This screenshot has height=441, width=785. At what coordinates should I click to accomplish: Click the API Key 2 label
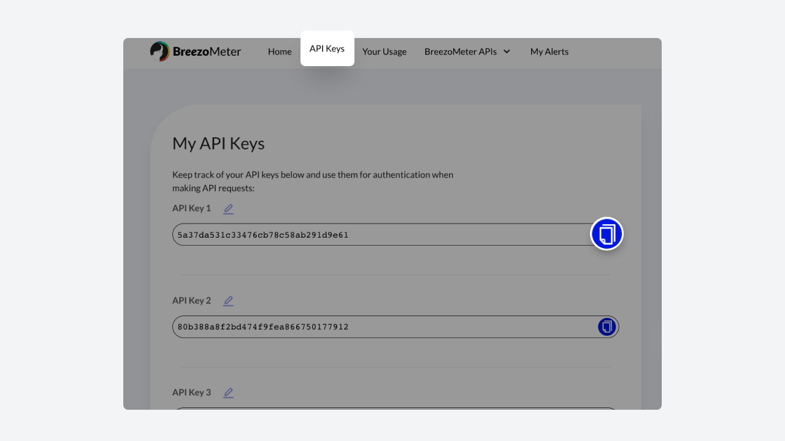pyautogui.click(x=191, y=300)
